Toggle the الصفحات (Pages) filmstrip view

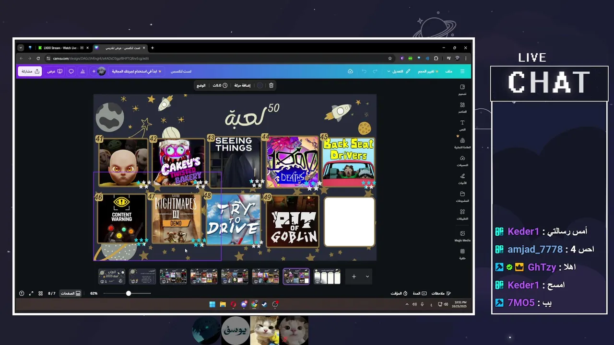pyautogui.click(x=71, y=293)
